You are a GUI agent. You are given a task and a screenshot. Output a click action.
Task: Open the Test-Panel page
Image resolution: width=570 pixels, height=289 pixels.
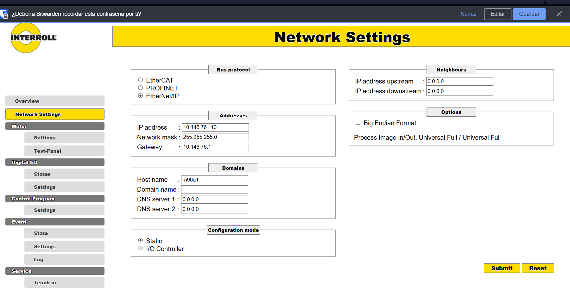64,151
